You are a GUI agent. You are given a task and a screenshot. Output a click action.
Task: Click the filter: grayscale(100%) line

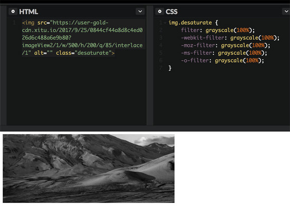pos(218,30)
